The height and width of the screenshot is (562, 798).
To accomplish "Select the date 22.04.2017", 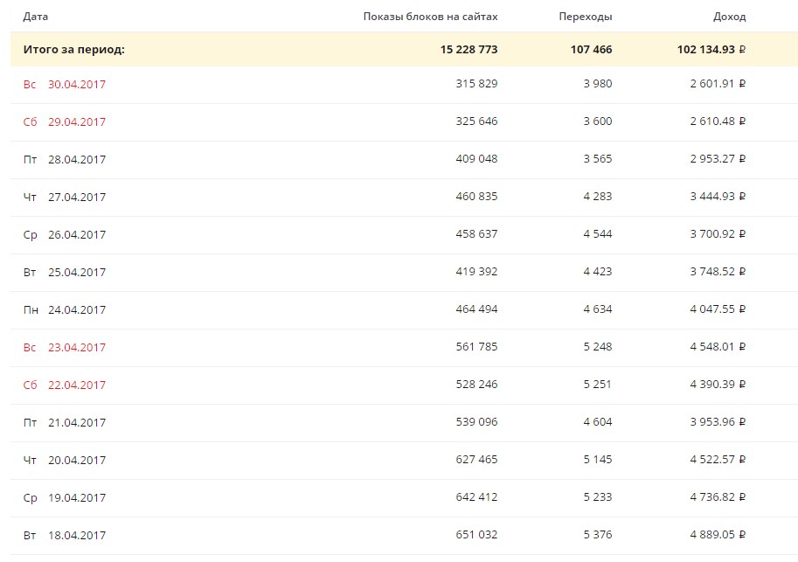I will [x=77, y=385].
